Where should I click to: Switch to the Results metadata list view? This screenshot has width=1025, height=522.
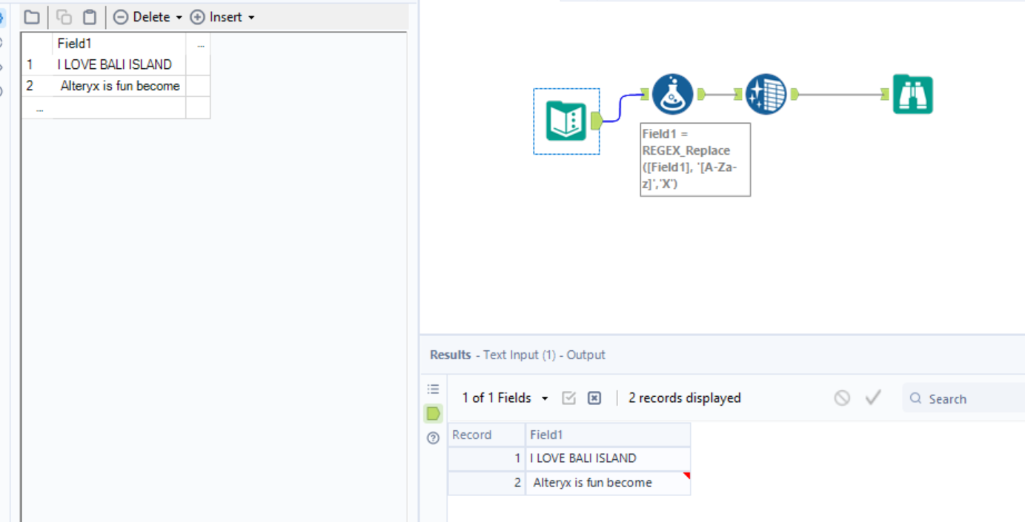(433, 388)
